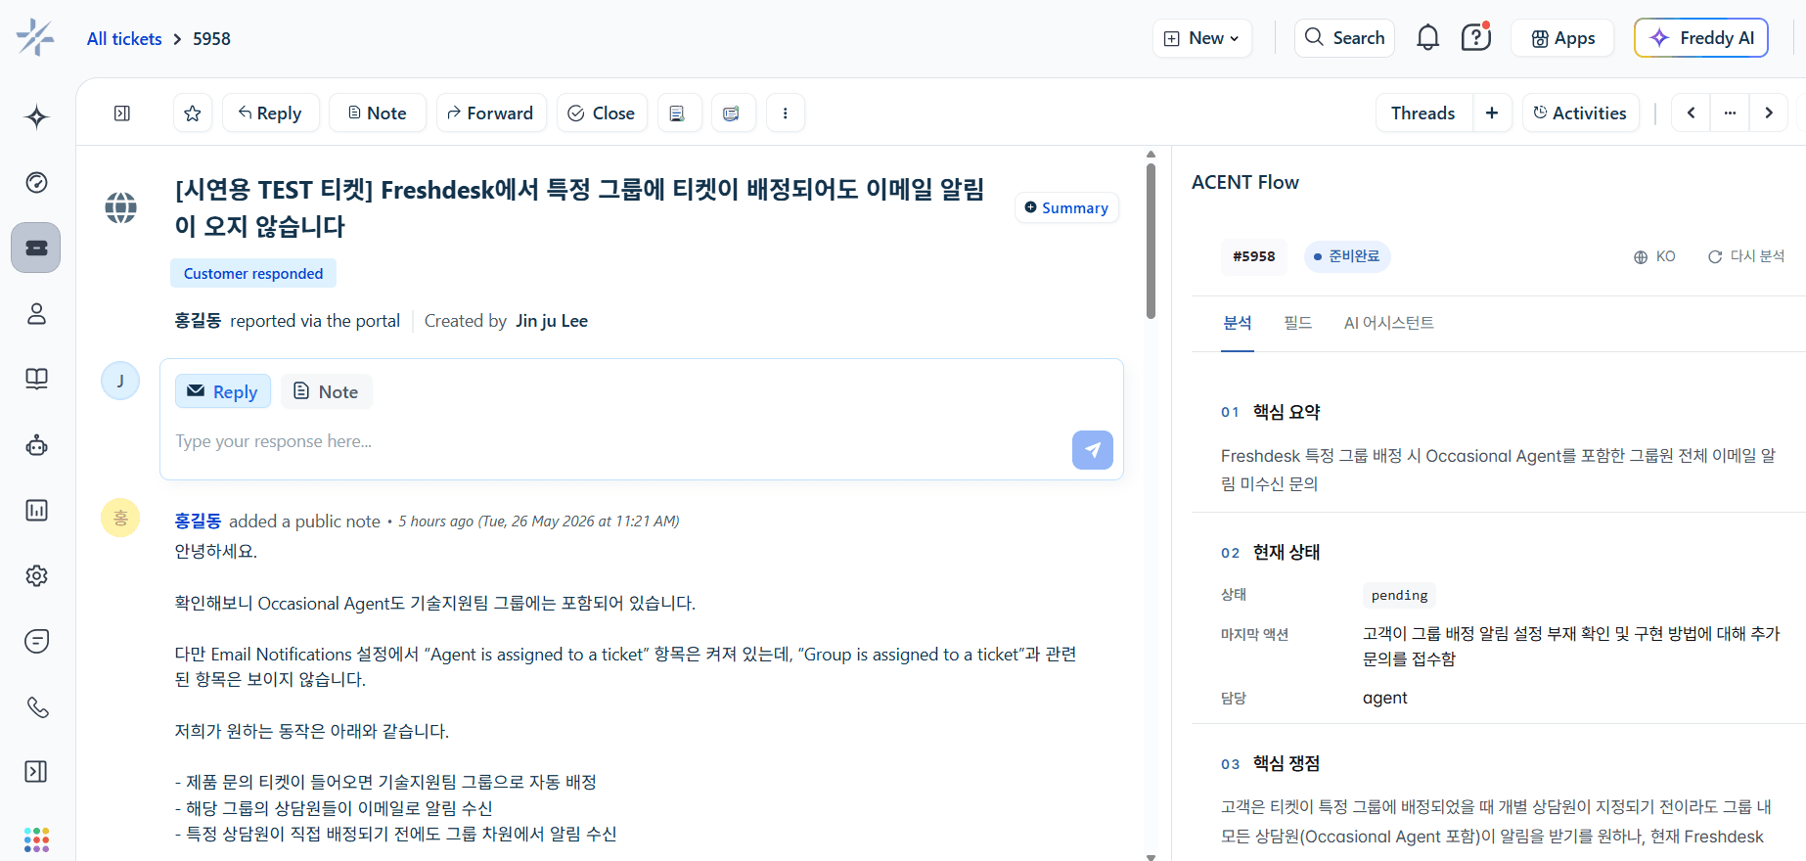Click the pending status value
1806x861 pixels.
(1399, 595)
